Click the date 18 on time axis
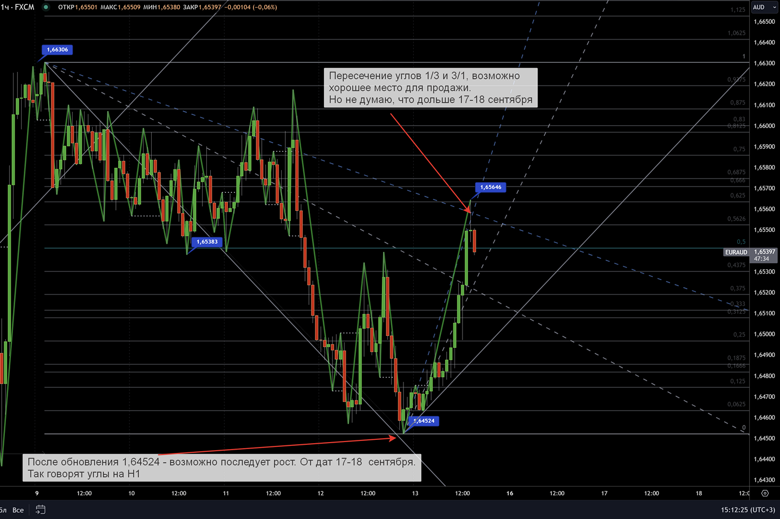 [699, 493]
